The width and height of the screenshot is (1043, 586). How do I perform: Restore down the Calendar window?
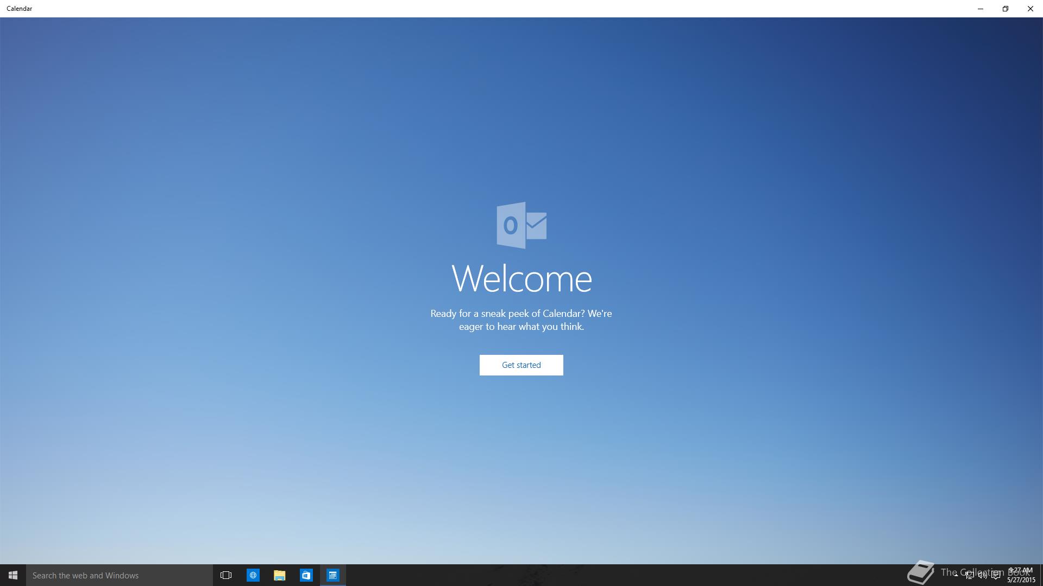(x=1006, y=9)
